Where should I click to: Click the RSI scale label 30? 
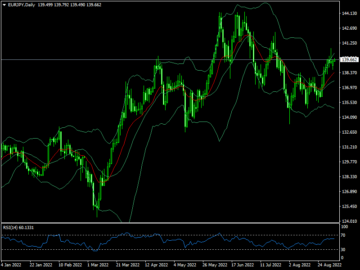(343, 249)
